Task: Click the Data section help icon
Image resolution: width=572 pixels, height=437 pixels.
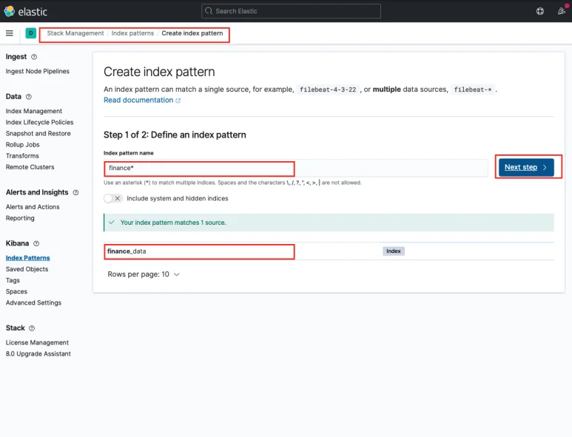Action: click(29, 97)
